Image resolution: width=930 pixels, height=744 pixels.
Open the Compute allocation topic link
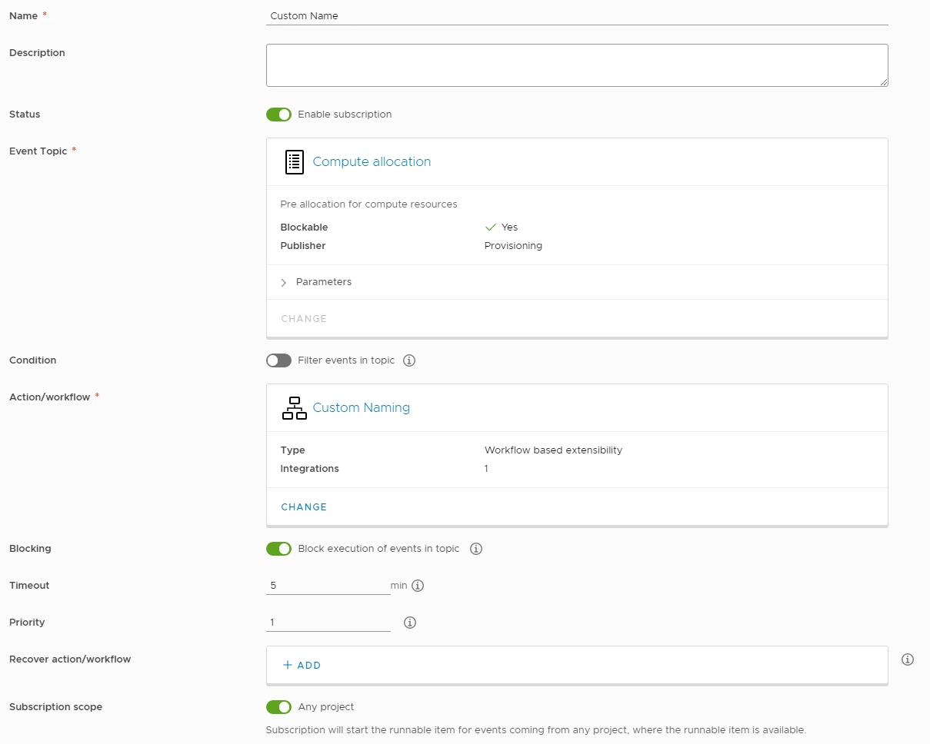[372, 162]
